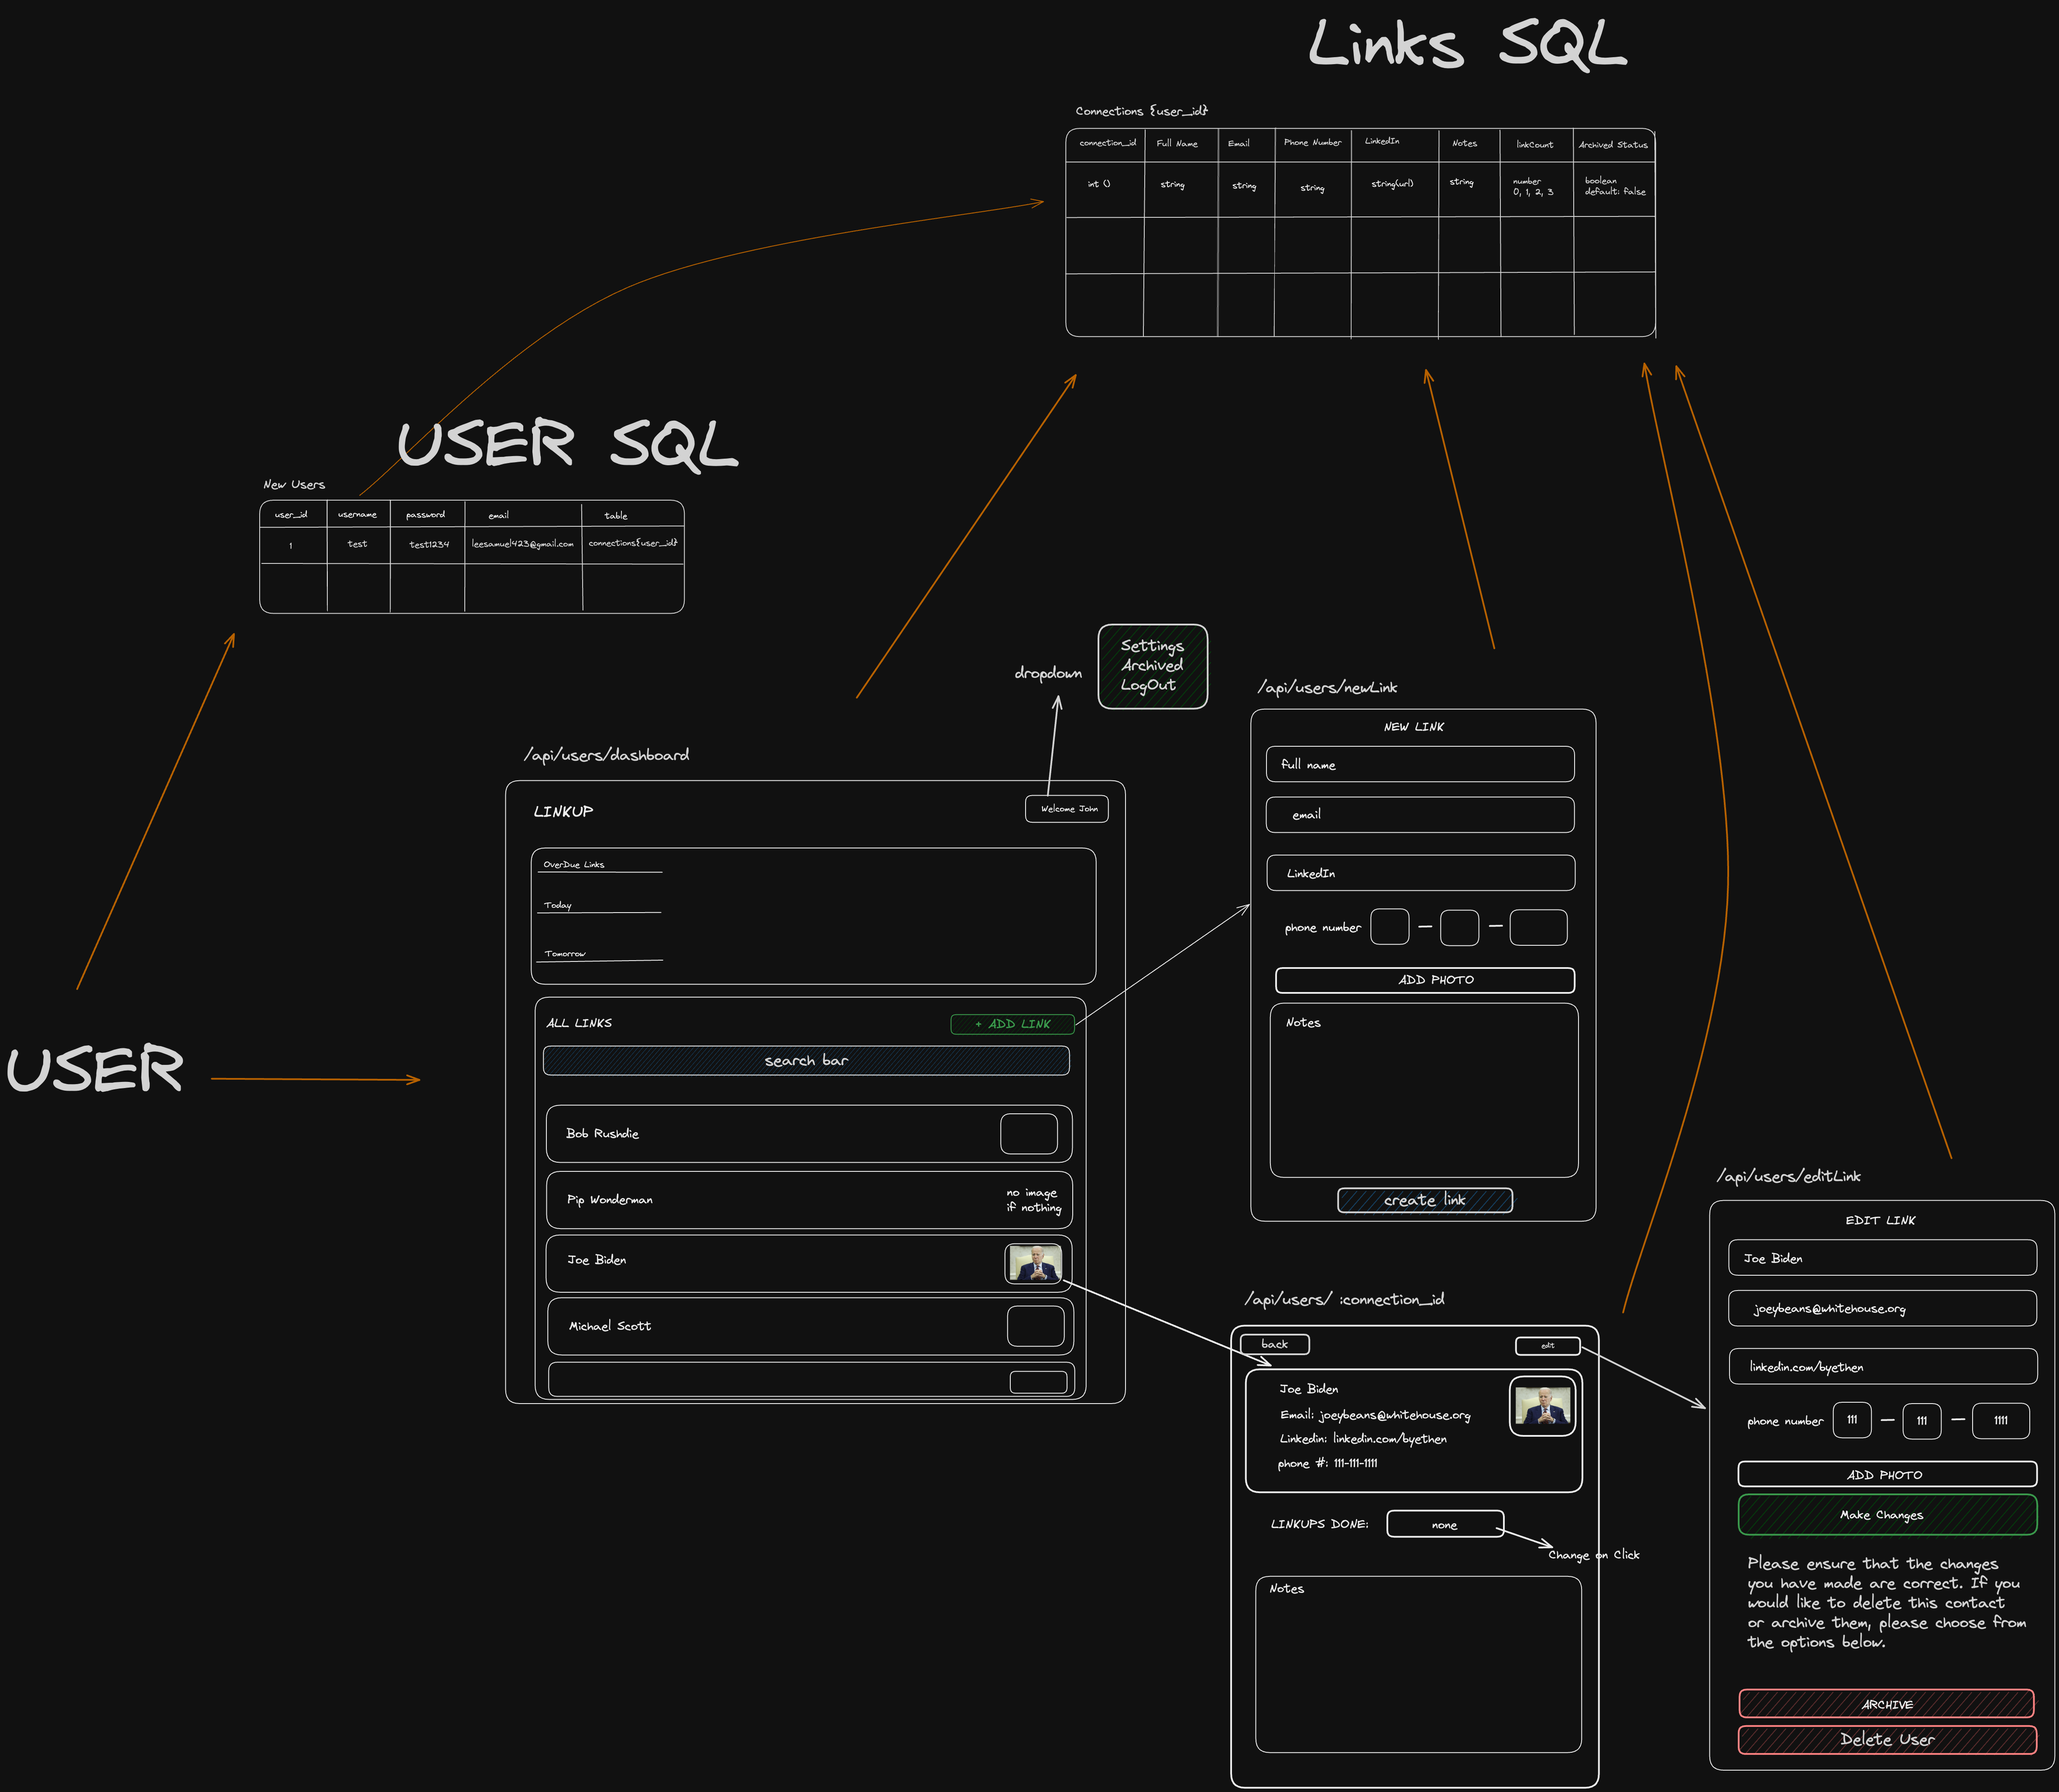
Task: Click the green ADD LINK button
Action: [1012, 1024]
